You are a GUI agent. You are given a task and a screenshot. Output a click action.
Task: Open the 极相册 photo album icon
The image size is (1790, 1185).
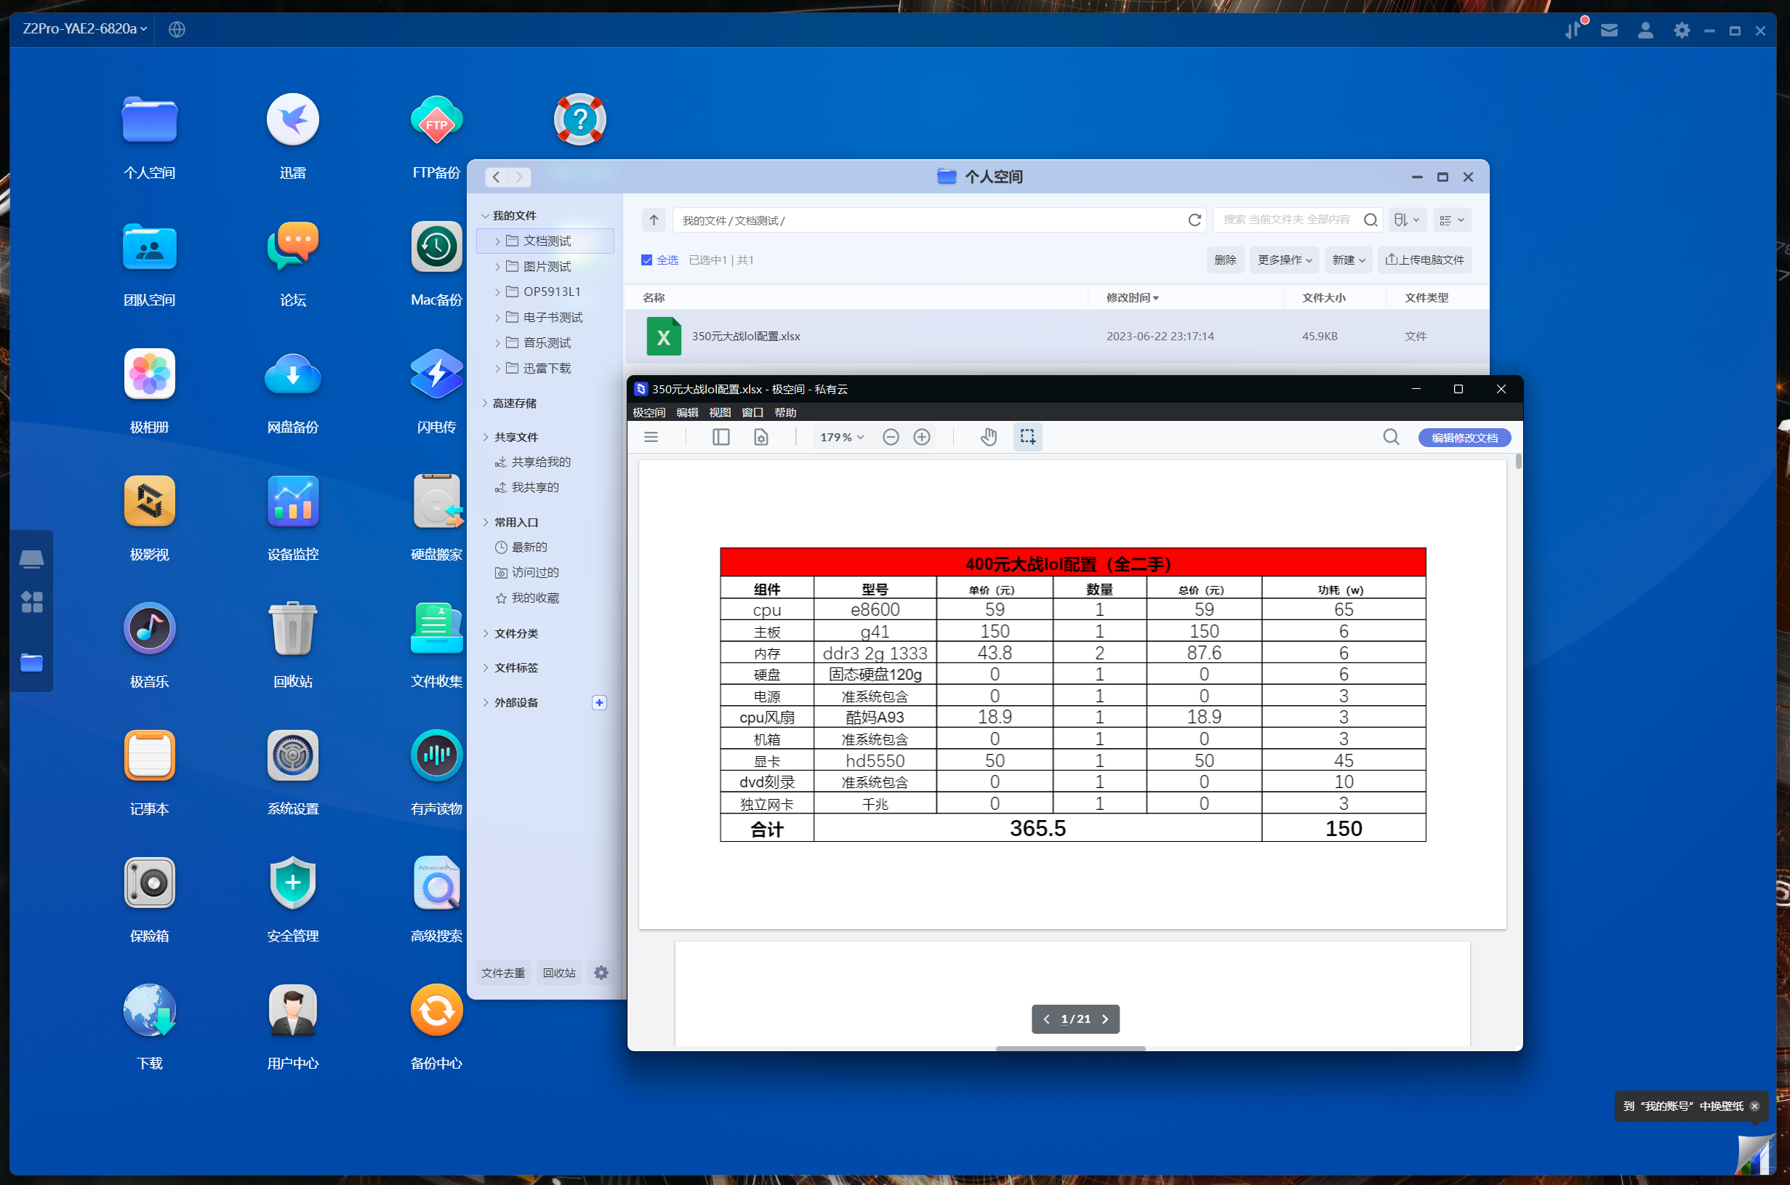tap(150, 374)
